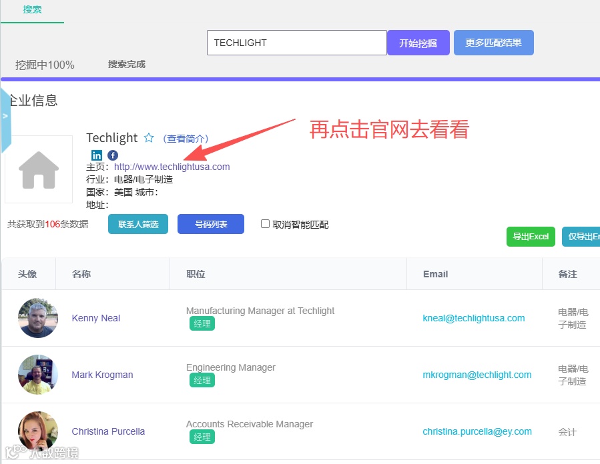The height and width of the screenshot is (464, 600).
Task: Click 电器/电子制造 industry text
Action: pyautogui.click(x=143, y=179)
